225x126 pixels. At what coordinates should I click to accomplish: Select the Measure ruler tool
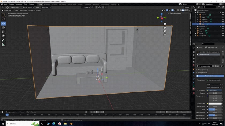(3, 45)
